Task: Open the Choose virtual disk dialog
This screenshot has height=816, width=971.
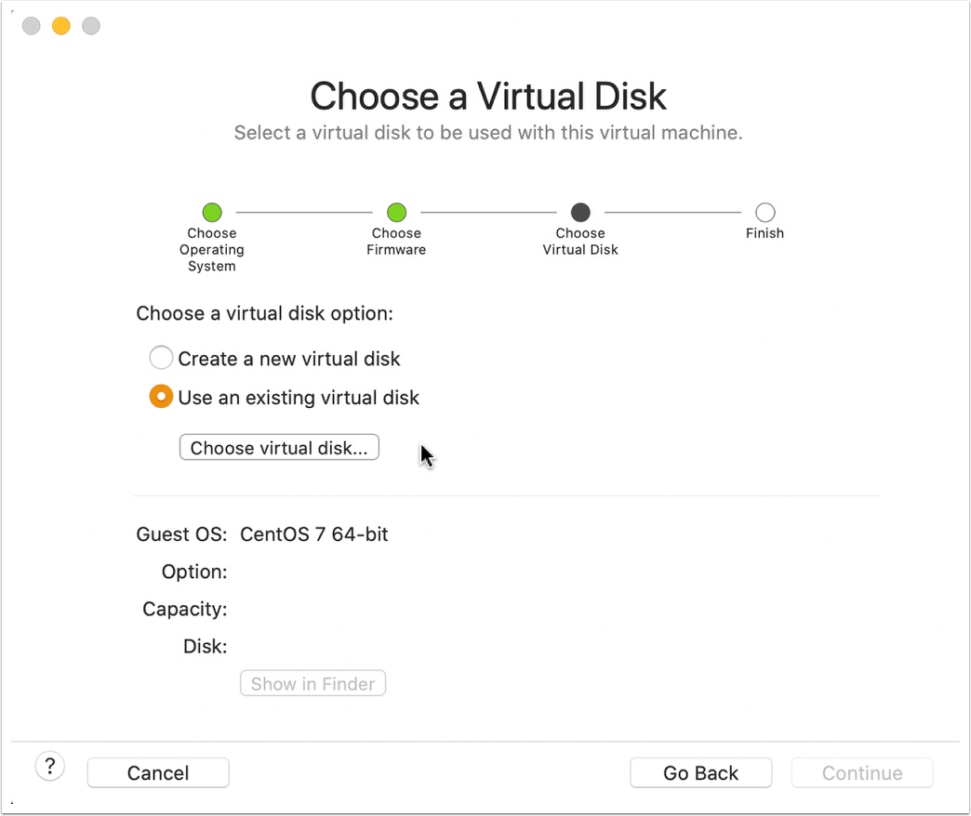Action: pyautogui.click(x=279, y=447)
